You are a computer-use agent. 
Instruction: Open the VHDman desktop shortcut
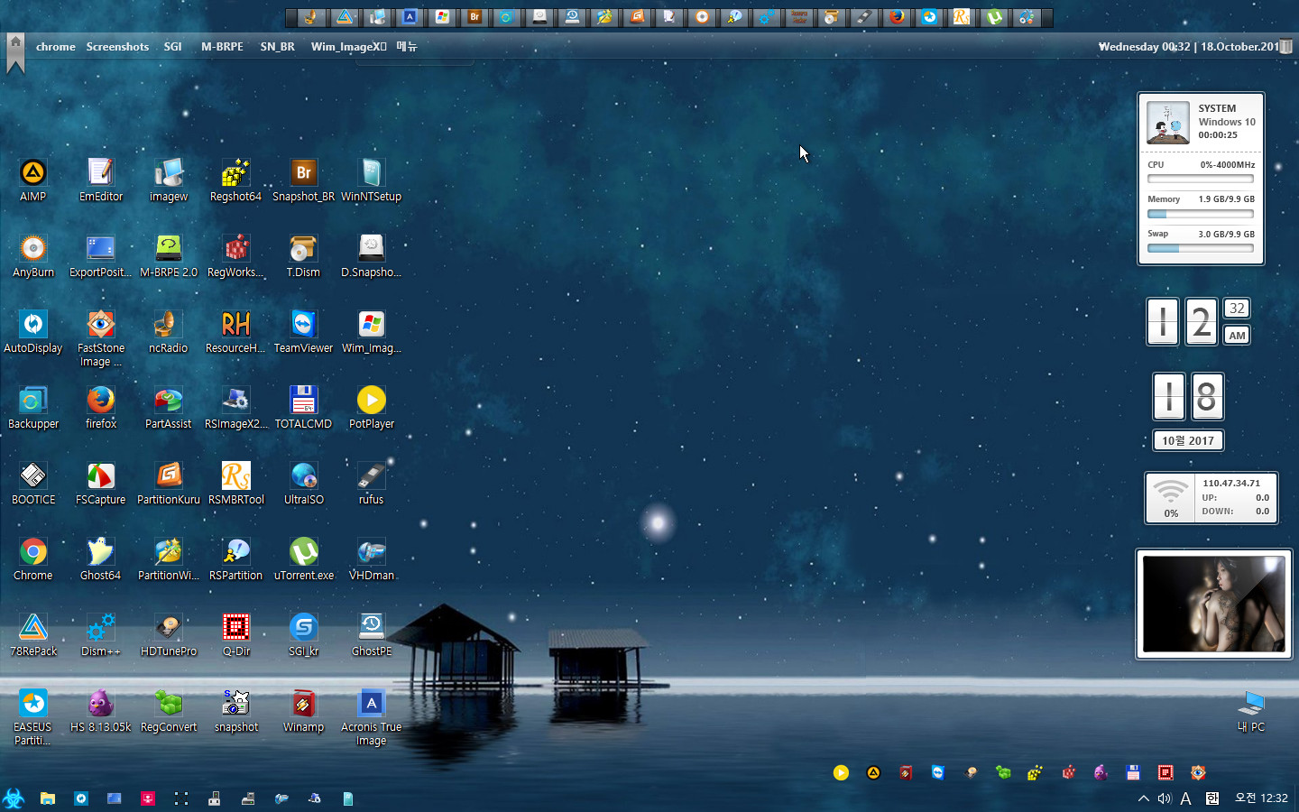[372, 558]
